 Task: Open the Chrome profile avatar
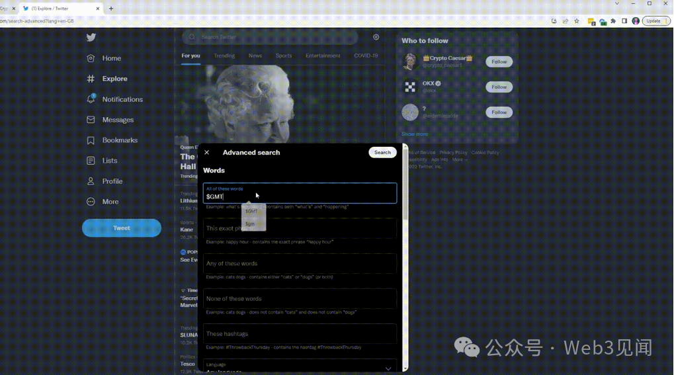pyautogui.click(x=636, y=21)
